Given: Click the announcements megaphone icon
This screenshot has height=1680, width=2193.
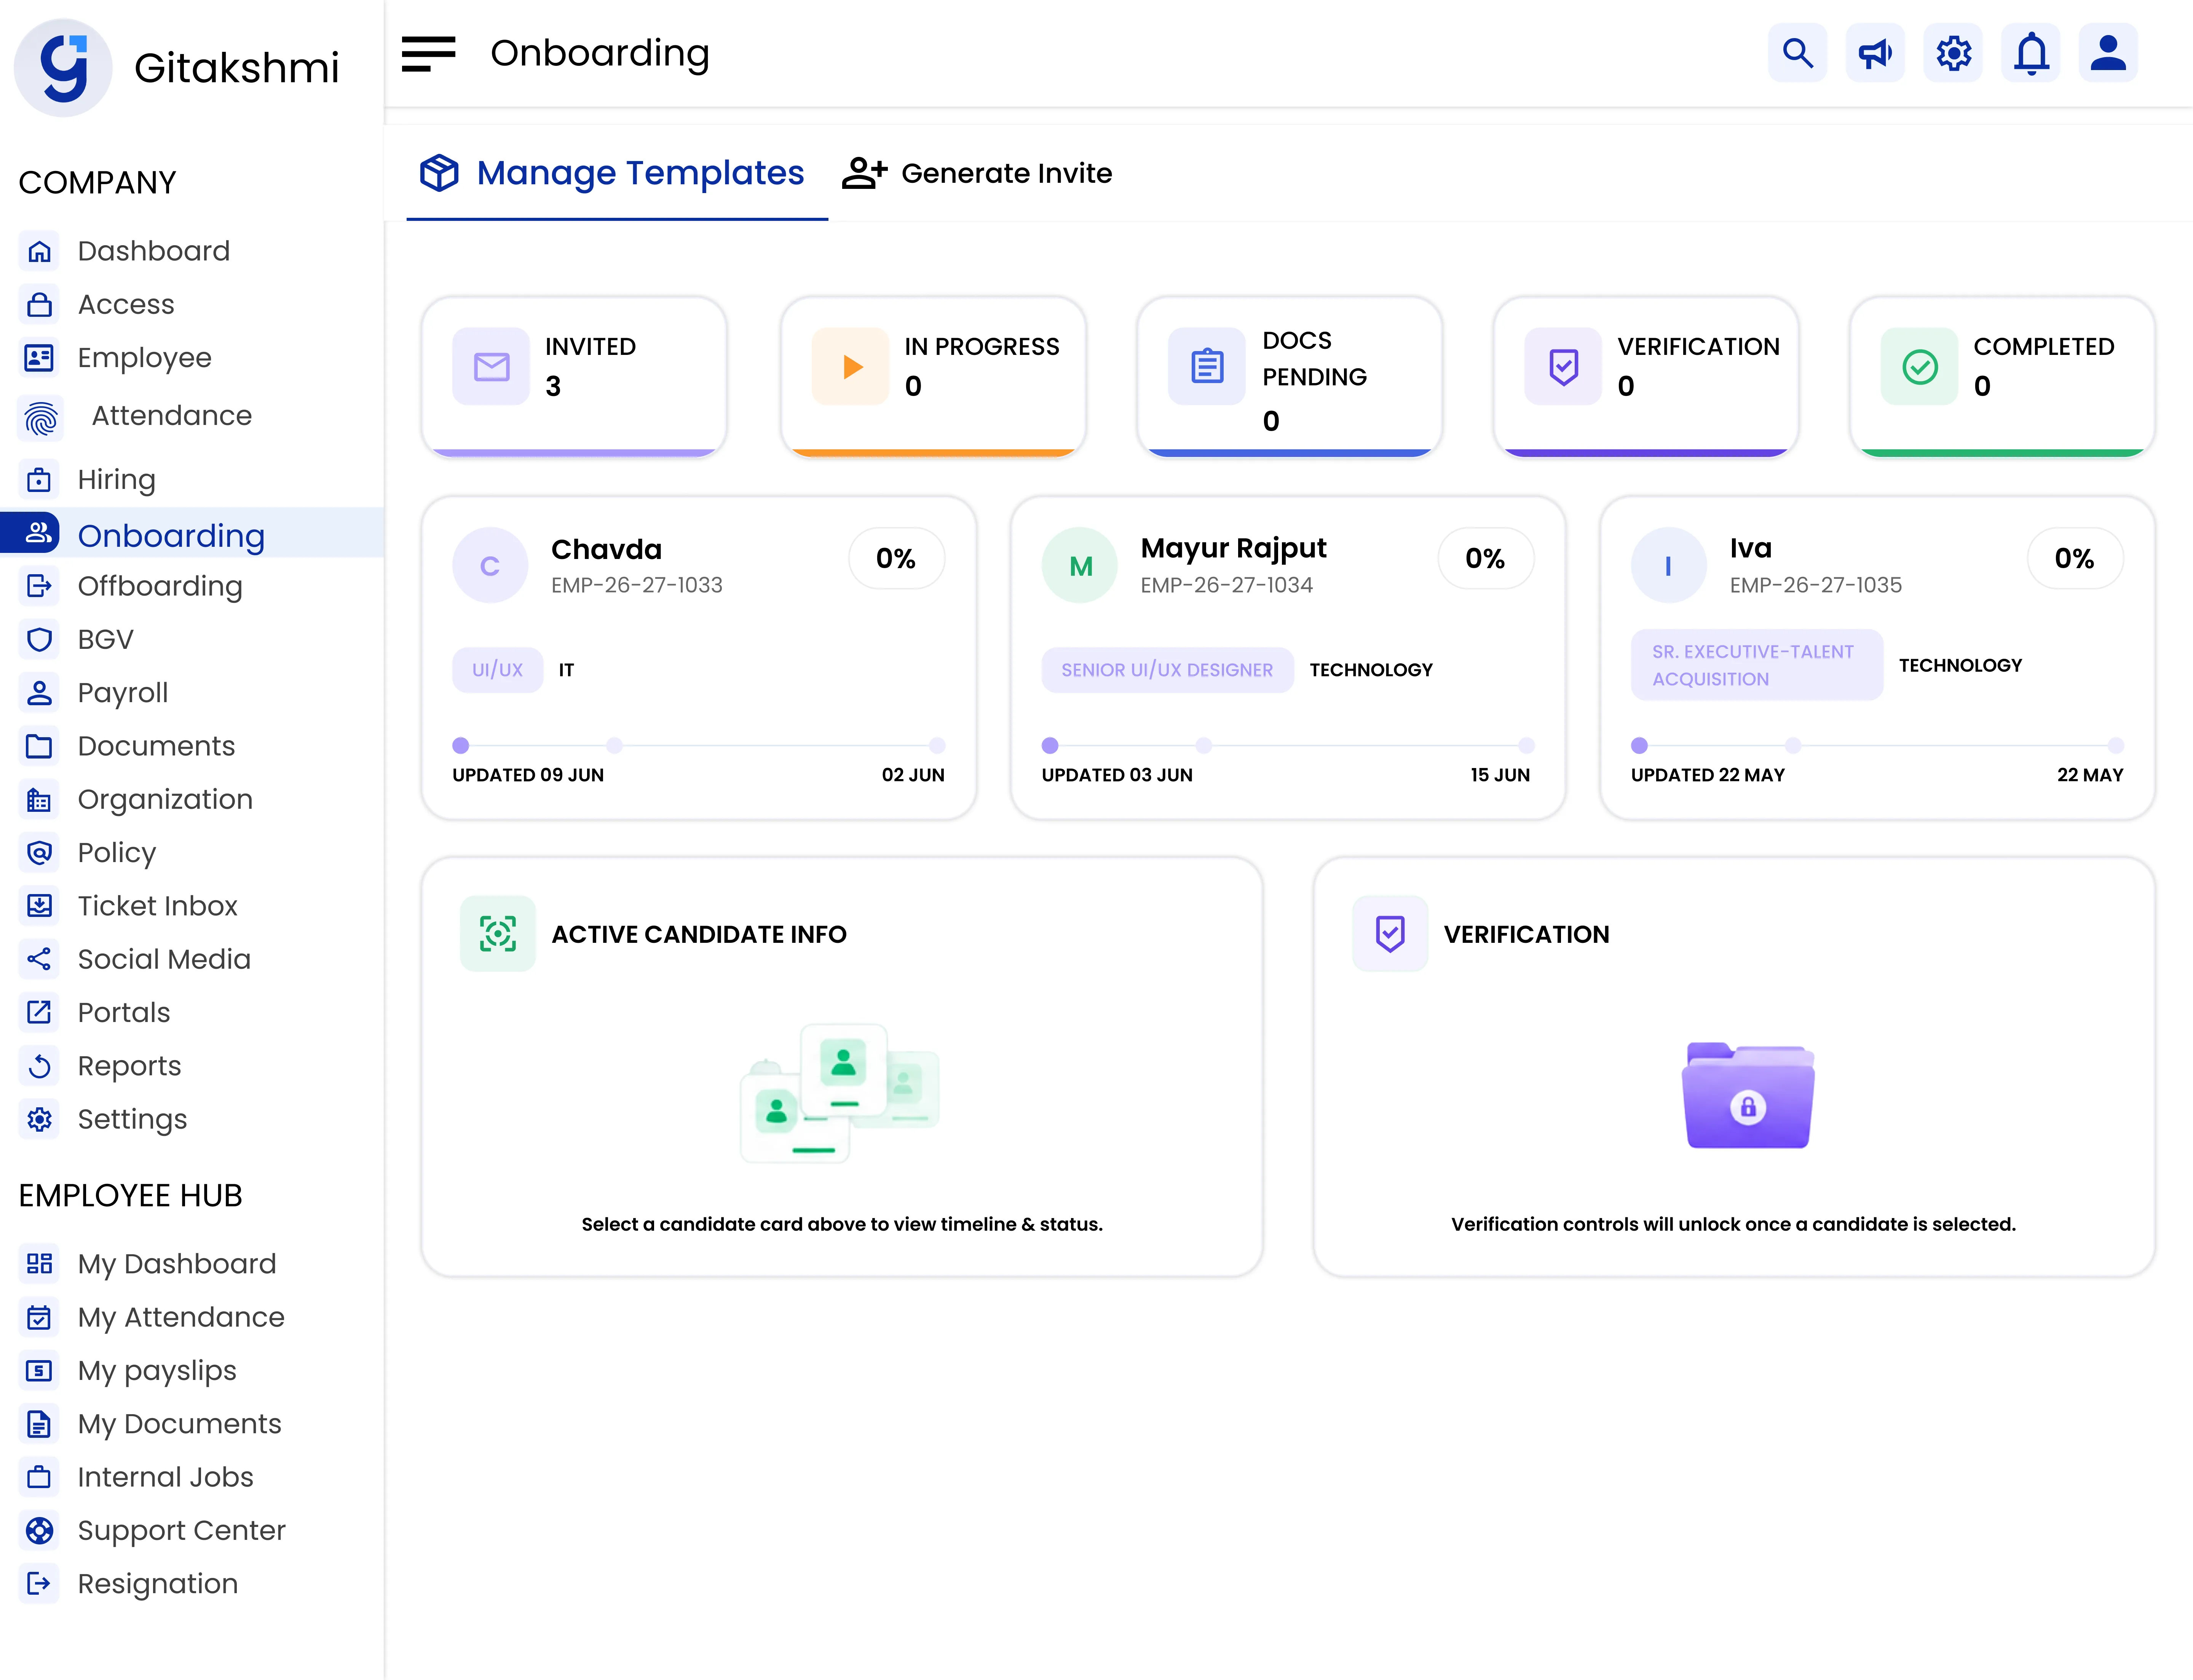Looking at the screenshot, I should [x=1875, y=53].
